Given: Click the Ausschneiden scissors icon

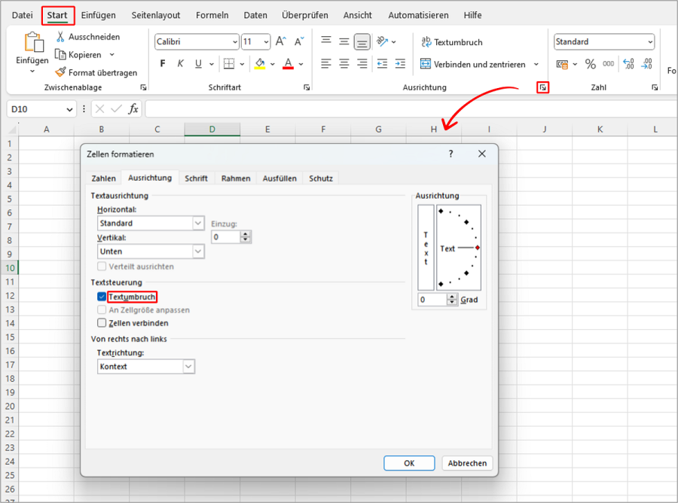Looking at the screenshot, I should click(61, 37).
